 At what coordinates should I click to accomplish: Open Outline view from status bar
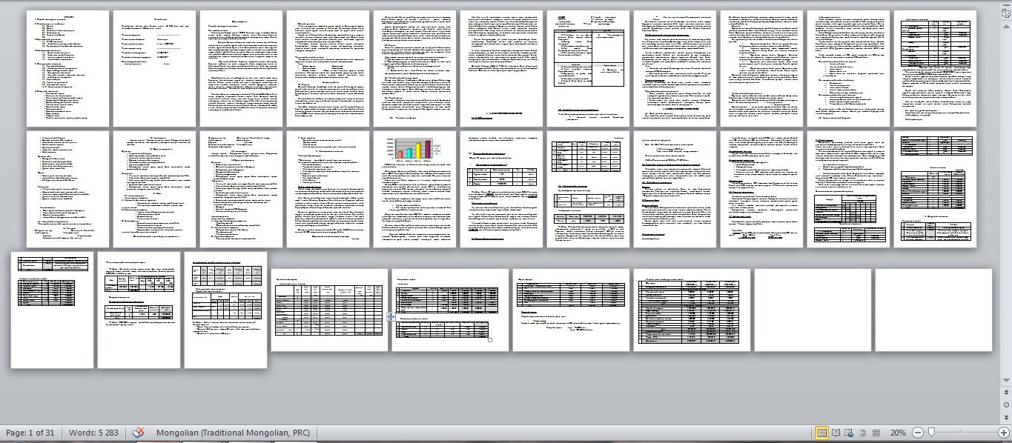[862, 432]
